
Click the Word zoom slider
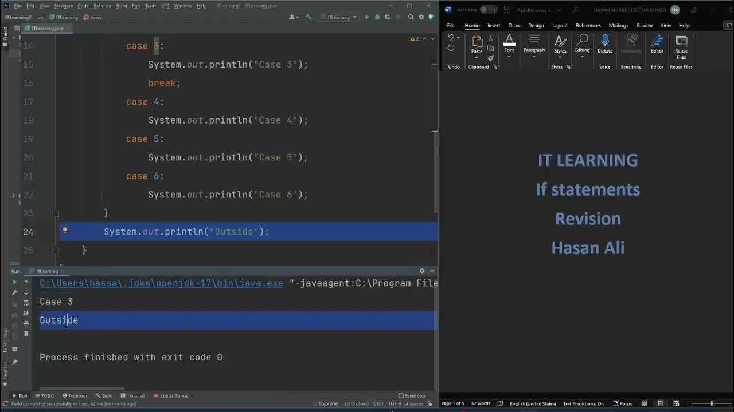[x=712, y=403]
